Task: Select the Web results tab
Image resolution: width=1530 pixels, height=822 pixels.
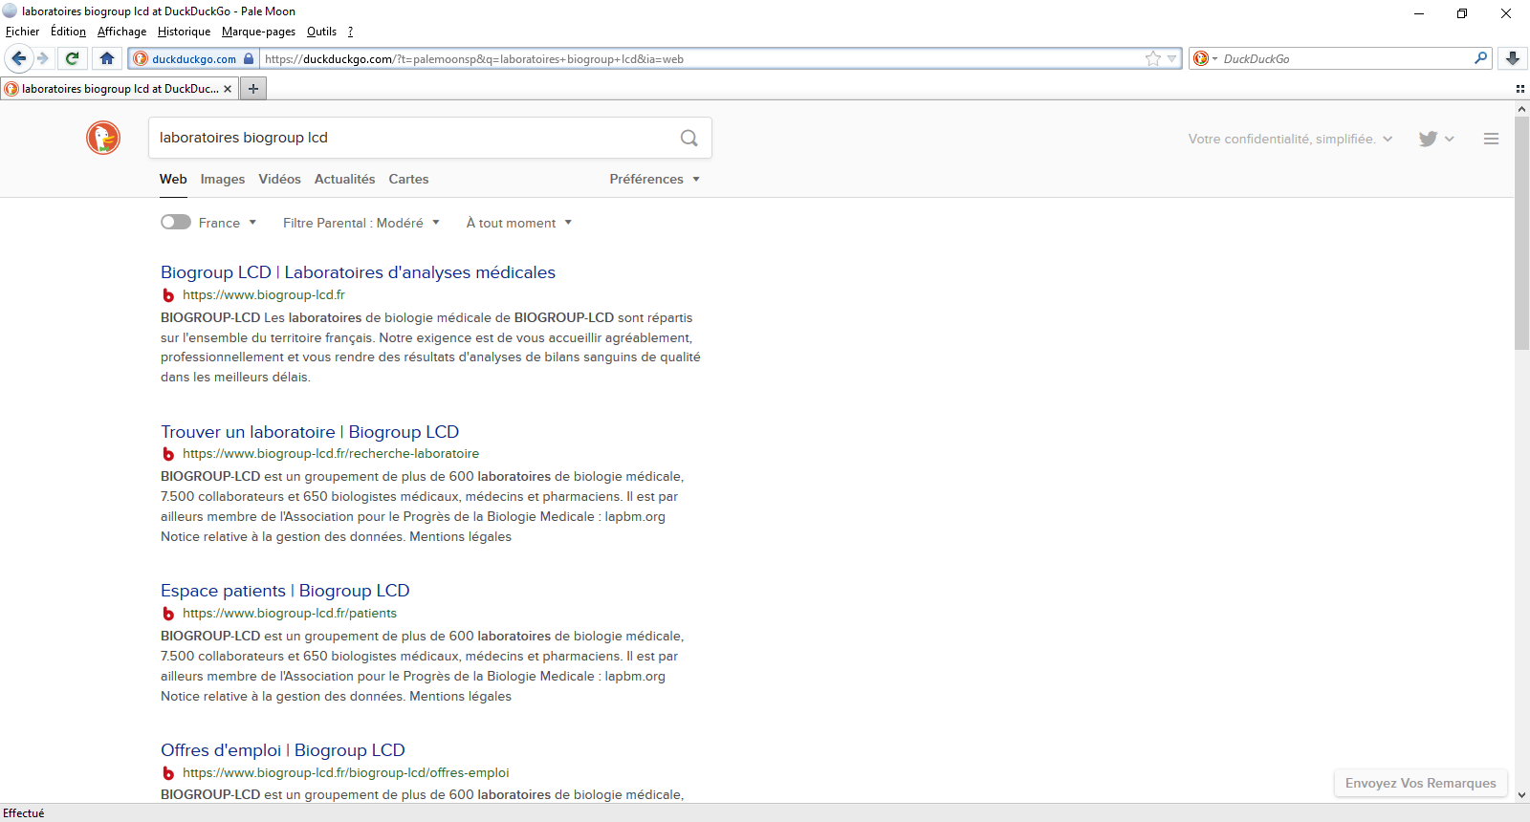Action: click(x=173, y=179)
